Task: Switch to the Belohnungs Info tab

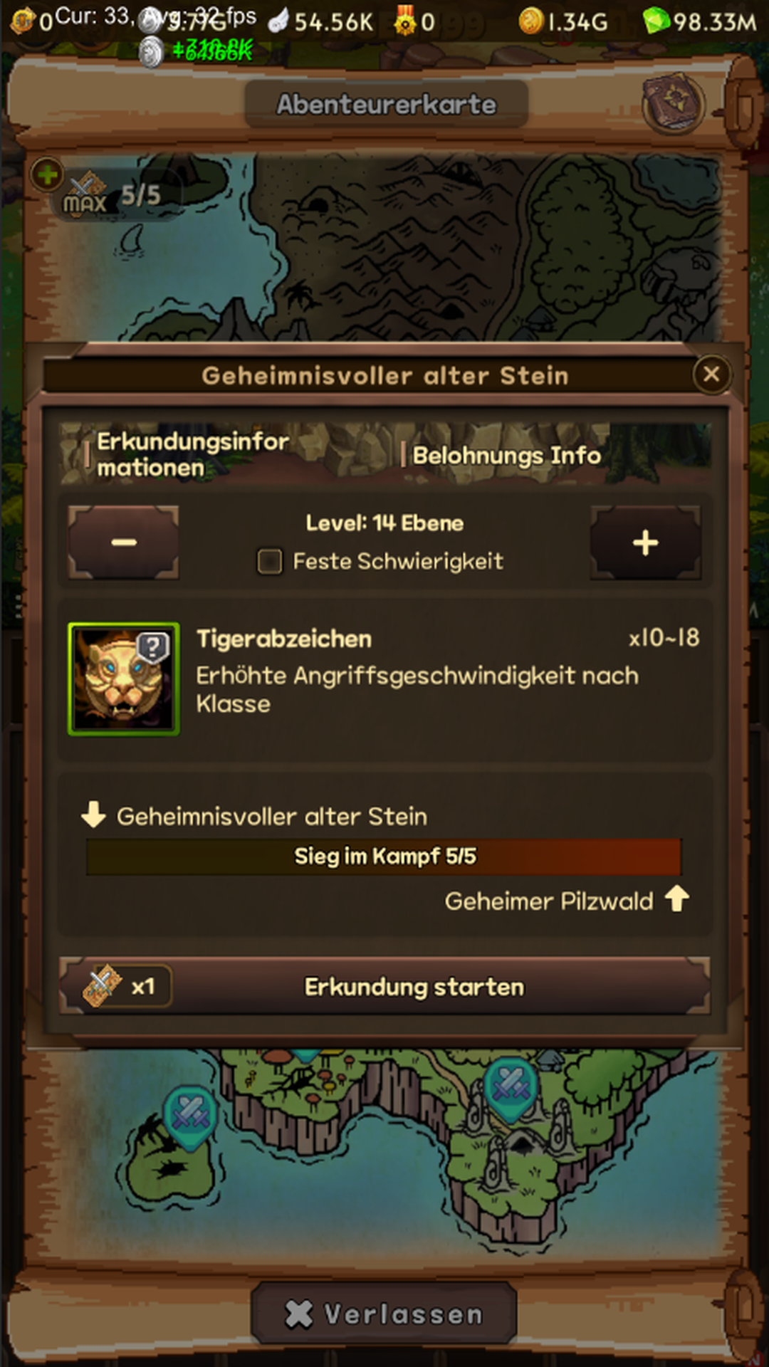Action: (507, 455)
